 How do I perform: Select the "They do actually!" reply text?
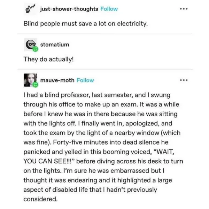(x=48, y=59)
